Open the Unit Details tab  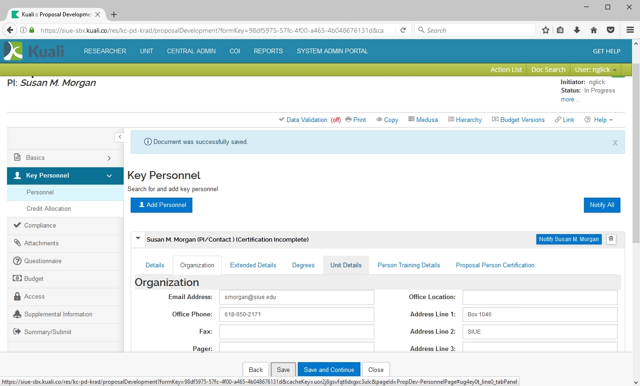[x=346, y=265]
